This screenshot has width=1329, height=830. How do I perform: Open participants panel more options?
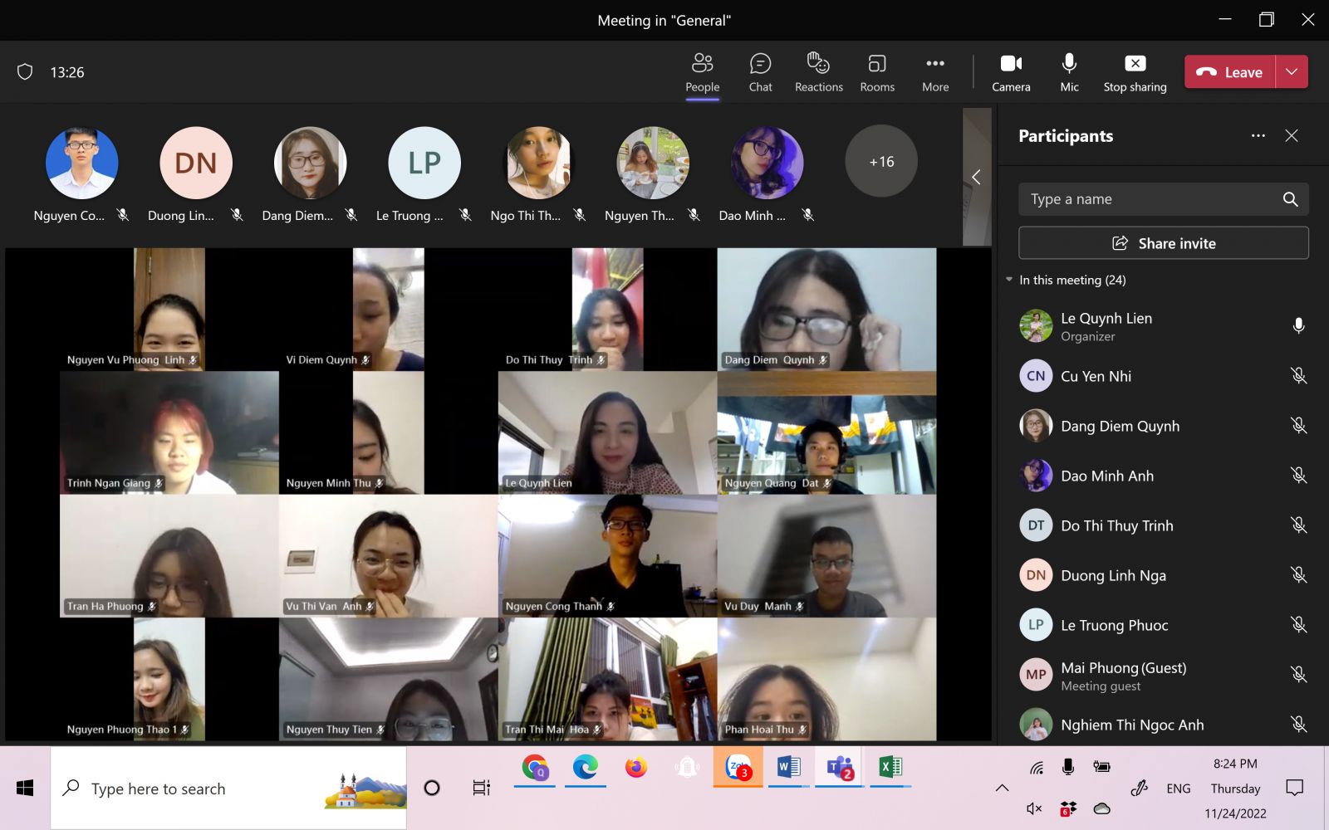click(x=1258, y=136)
